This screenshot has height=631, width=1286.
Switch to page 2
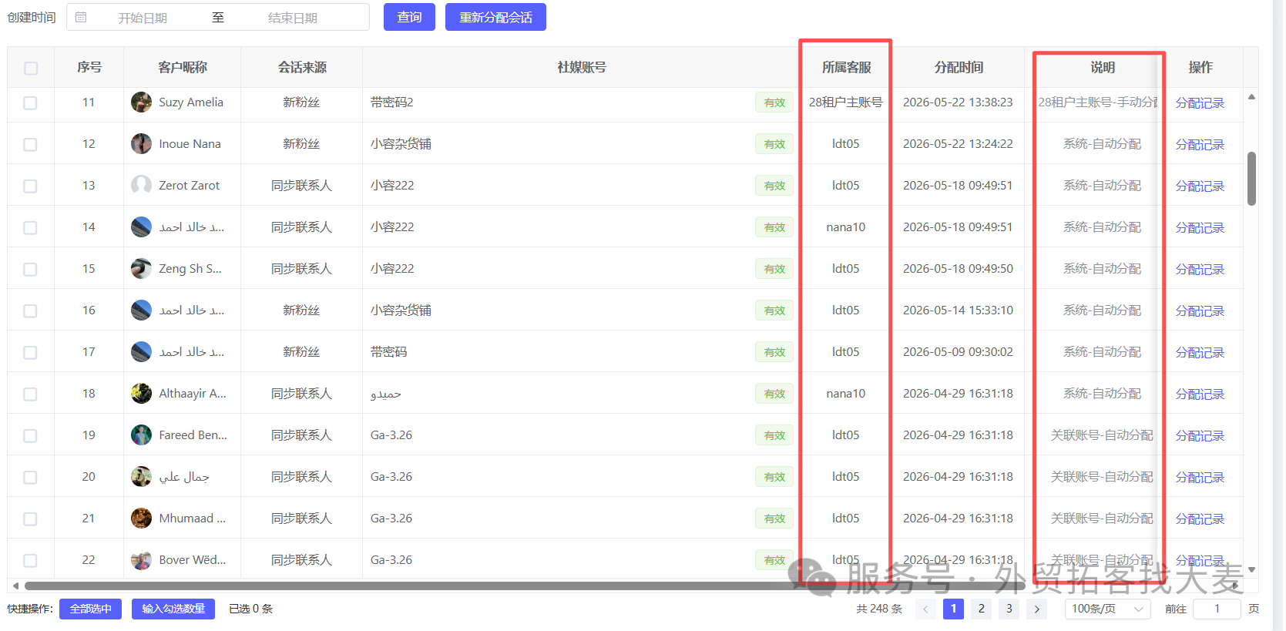981,609
